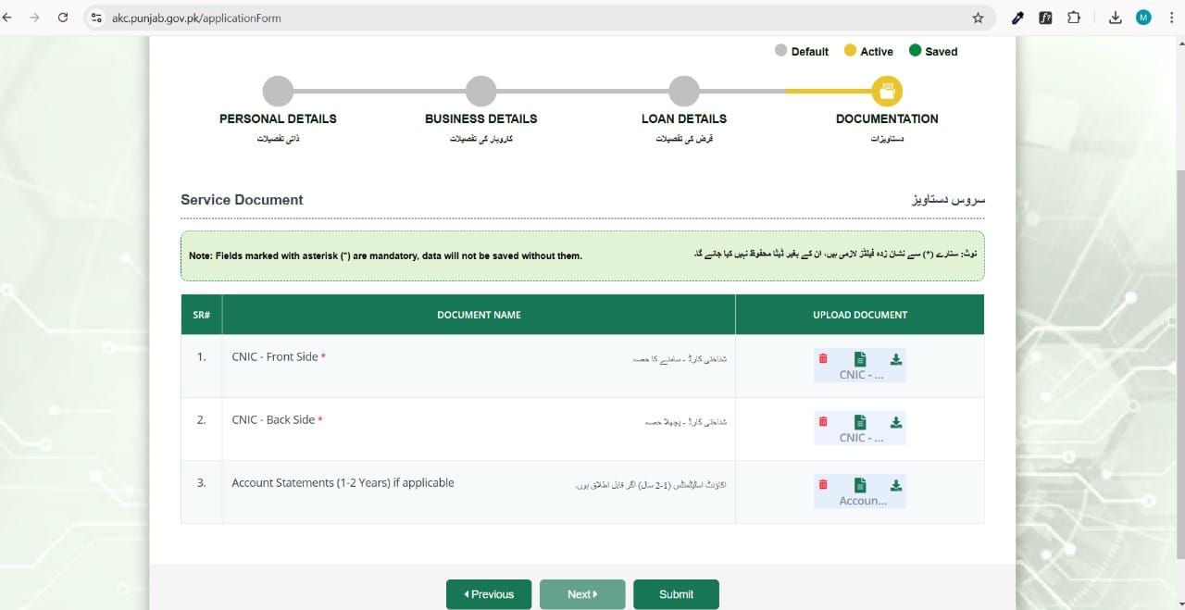Click the Previous button
Screen dimensions: 1185x610
(488, 593)
